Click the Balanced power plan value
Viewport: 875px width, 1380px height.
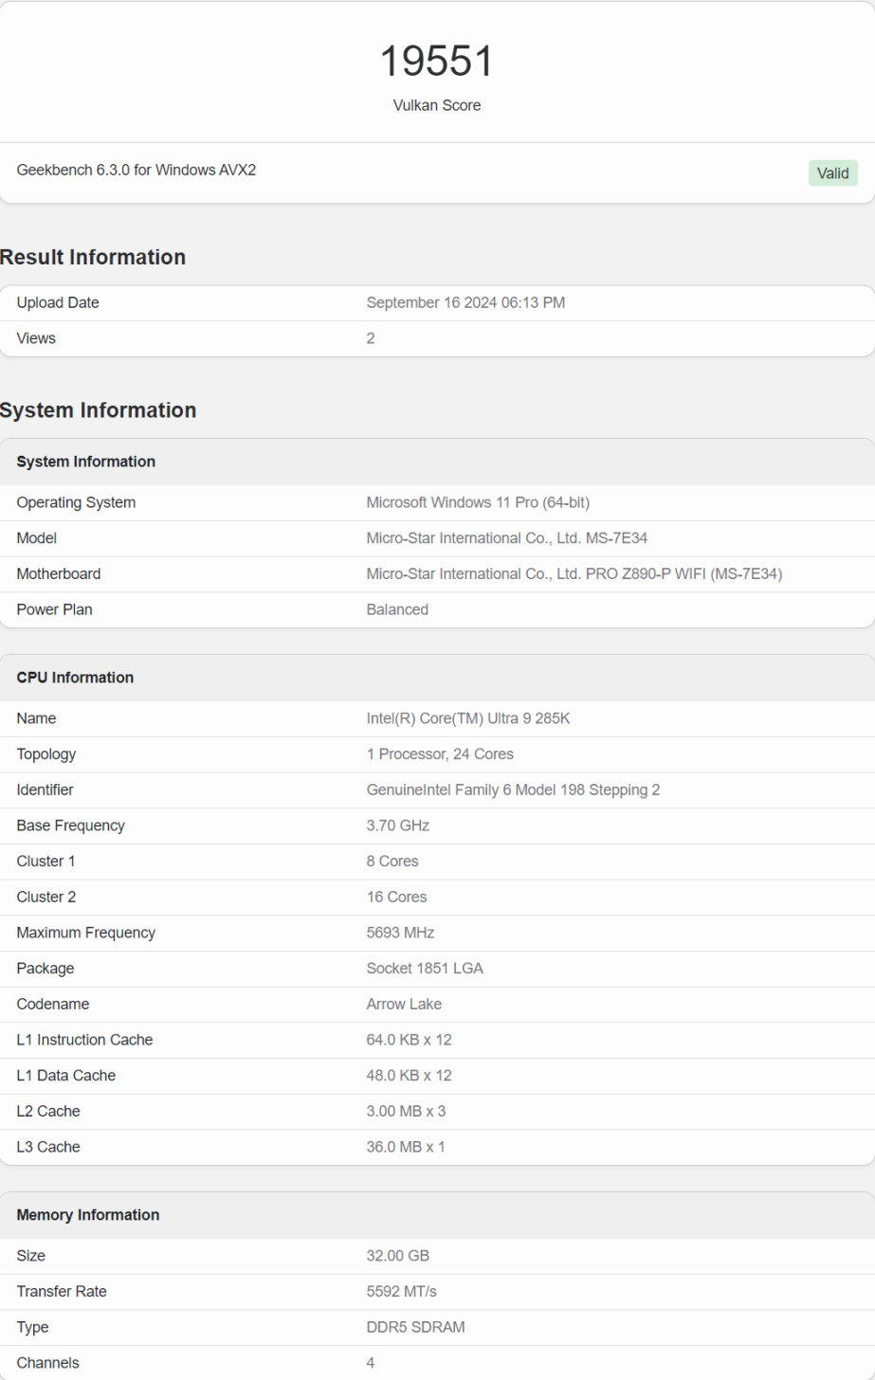397,609
